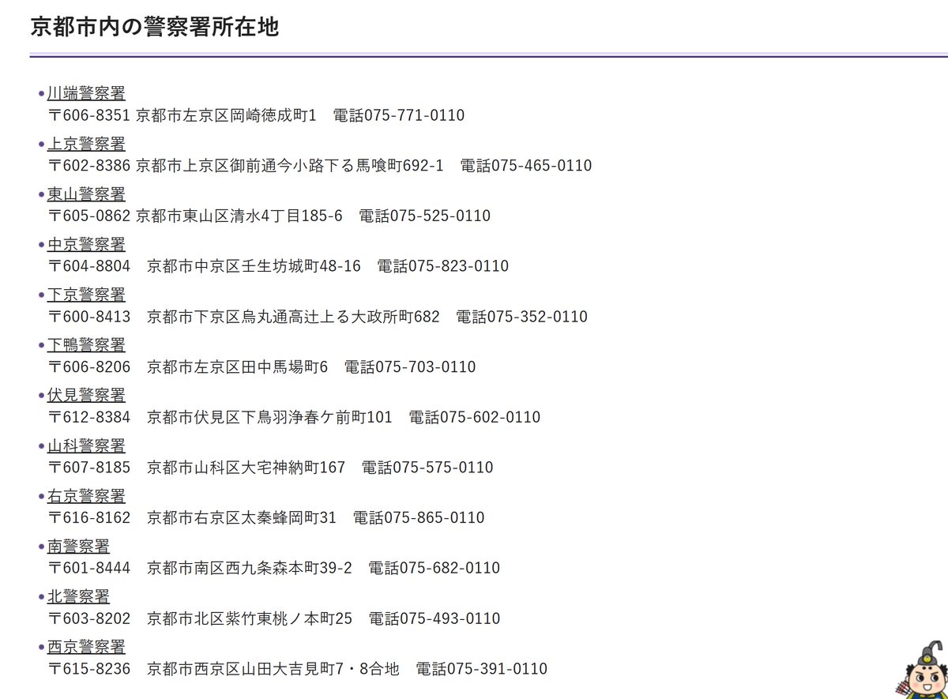Click the address 京都市下京区烏丸通高辻上る大政所町682
The height and width of the screenshot is (699, 948).
(x=293, y=317)
